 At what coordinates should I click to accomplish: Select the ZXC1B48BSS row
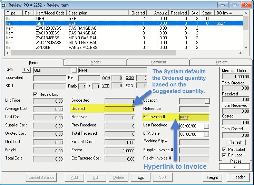click(124, 38)
